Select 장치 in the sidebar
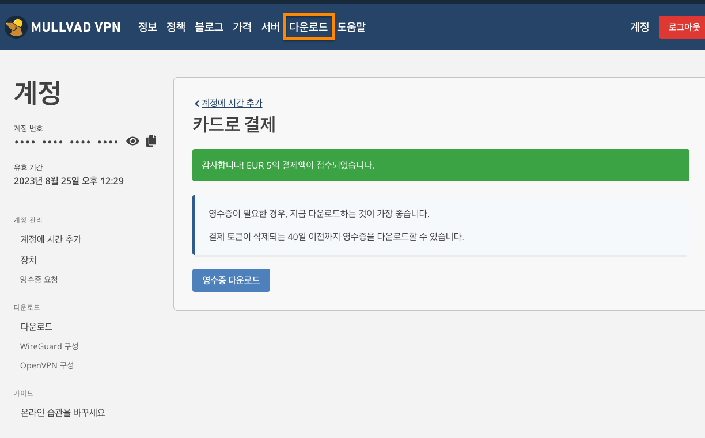Viewport: 705px width, 438px height. [29, 260]
